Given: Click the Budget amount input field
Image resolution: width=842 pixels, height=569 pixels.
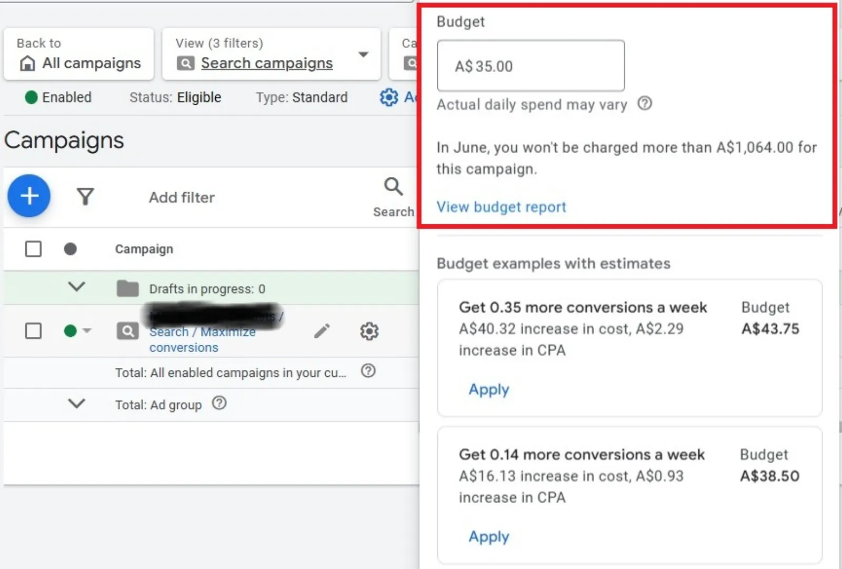Looking at the screenshot, I should click(x=531, y=66).
